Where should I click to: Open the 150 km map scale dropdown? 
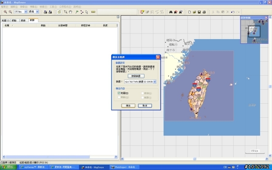click(25, 11)
